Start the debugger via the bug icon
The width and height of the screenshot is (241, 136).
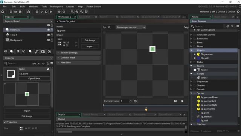37,12
